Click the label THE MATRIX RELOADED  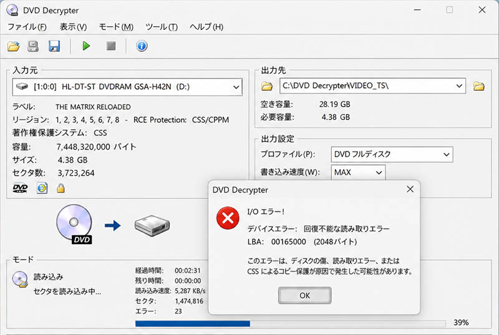tap(93, 107)
